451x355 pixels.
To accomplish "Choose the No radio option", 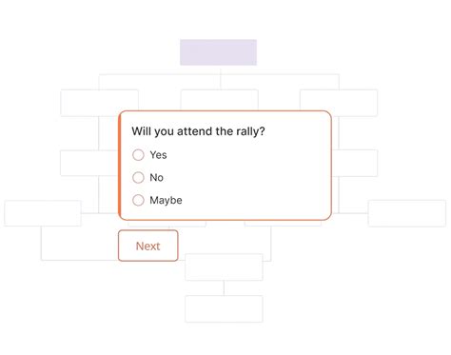I will click(x=138, y=178).
